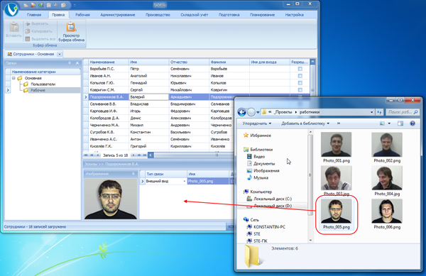Click the application logo menu button
This screenshot has width=426, height=276.
coord(11,9)
